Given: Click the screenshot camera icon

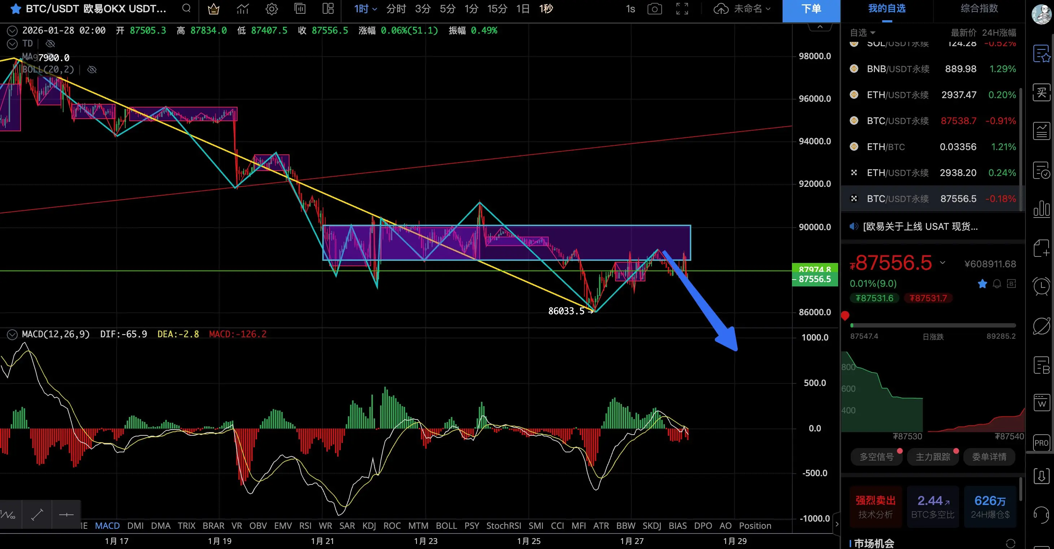Looking at the screenshot, I should 654,9.
